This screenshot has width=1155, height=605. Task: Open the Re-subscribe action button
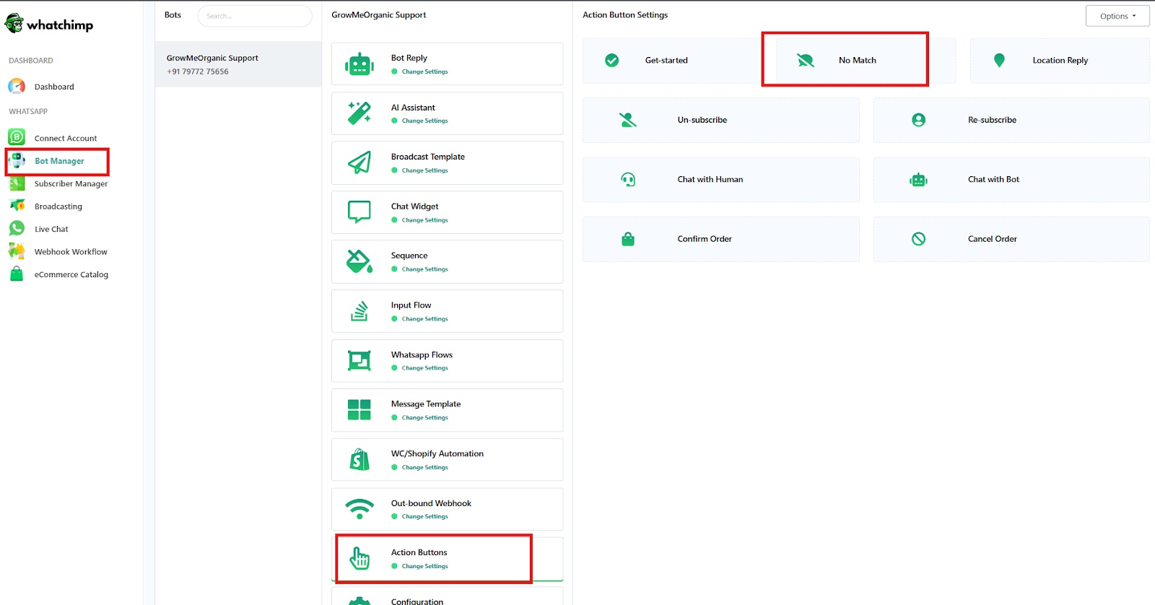(1011, 120)
